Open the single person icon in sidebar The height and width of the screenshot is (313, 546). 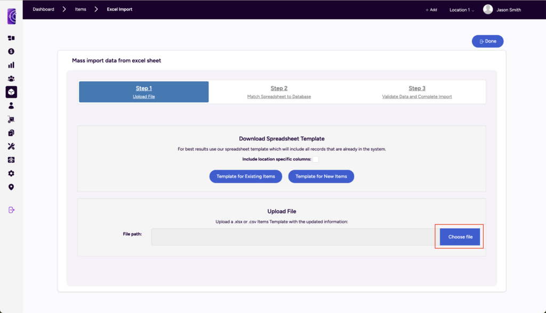11,106
